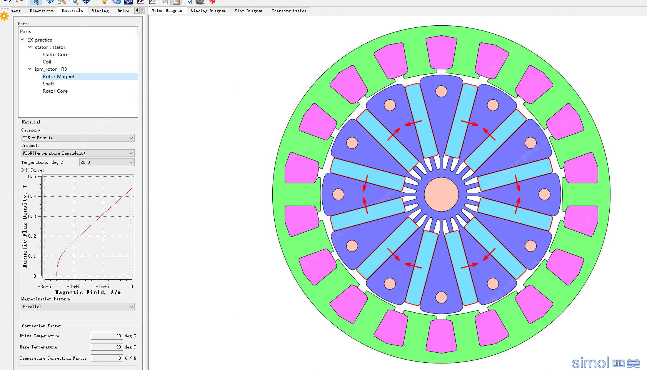Show the Winding Diagram tab
Viewport: 647px width, 370px height.
(208, 11)
